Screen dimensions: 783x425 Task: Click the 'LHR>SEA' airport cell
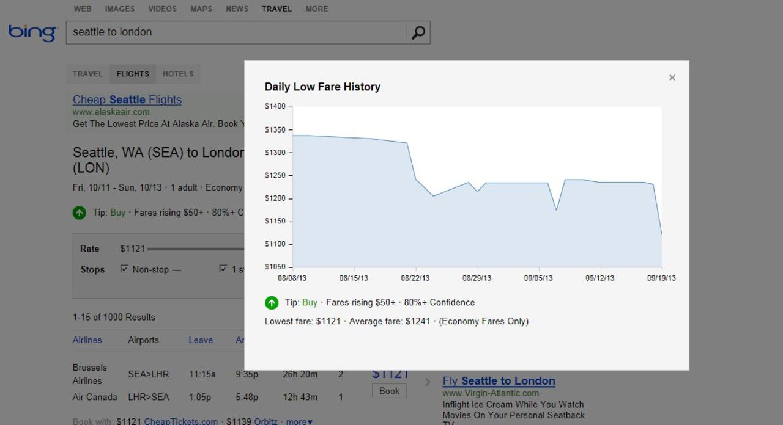pyautogui.click(x=149, y=397)
